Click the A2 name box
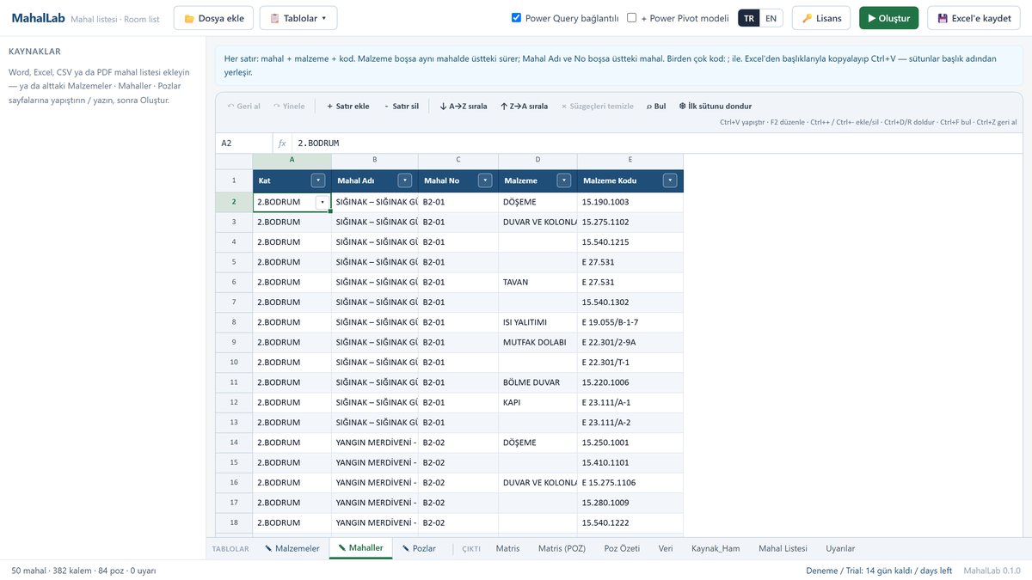 pyautogui.click(x=244, y=143)
